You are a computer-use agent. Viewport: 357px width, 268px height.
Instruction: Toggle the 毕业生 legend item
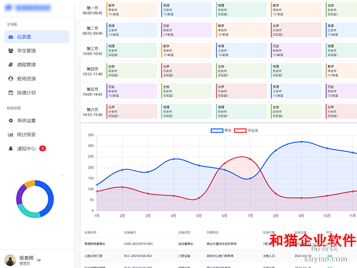(246, 130)
